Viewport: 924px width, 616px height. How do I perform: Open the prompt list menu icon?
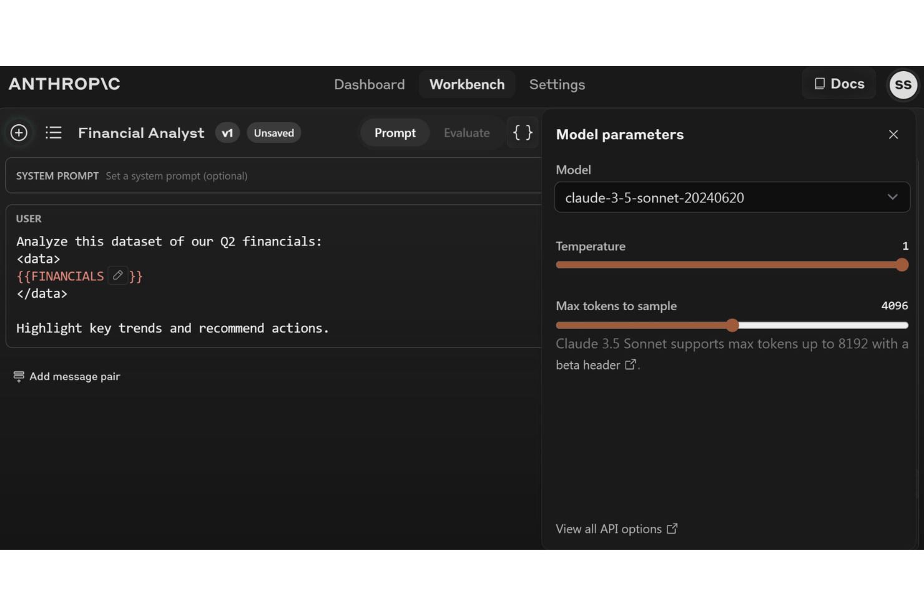pos(54,132)
